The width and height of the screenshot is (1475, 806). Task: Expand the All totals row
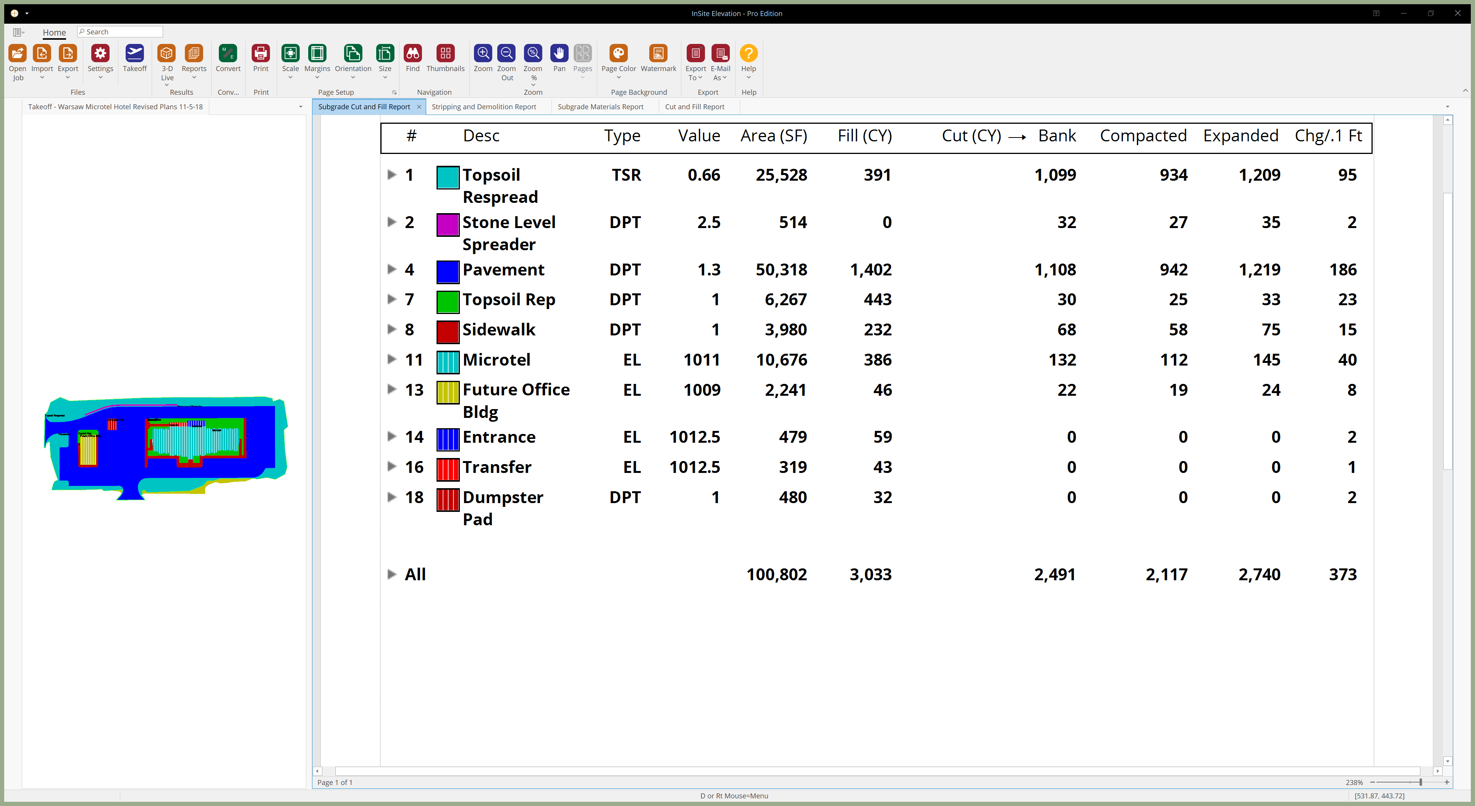pos(391,574)
